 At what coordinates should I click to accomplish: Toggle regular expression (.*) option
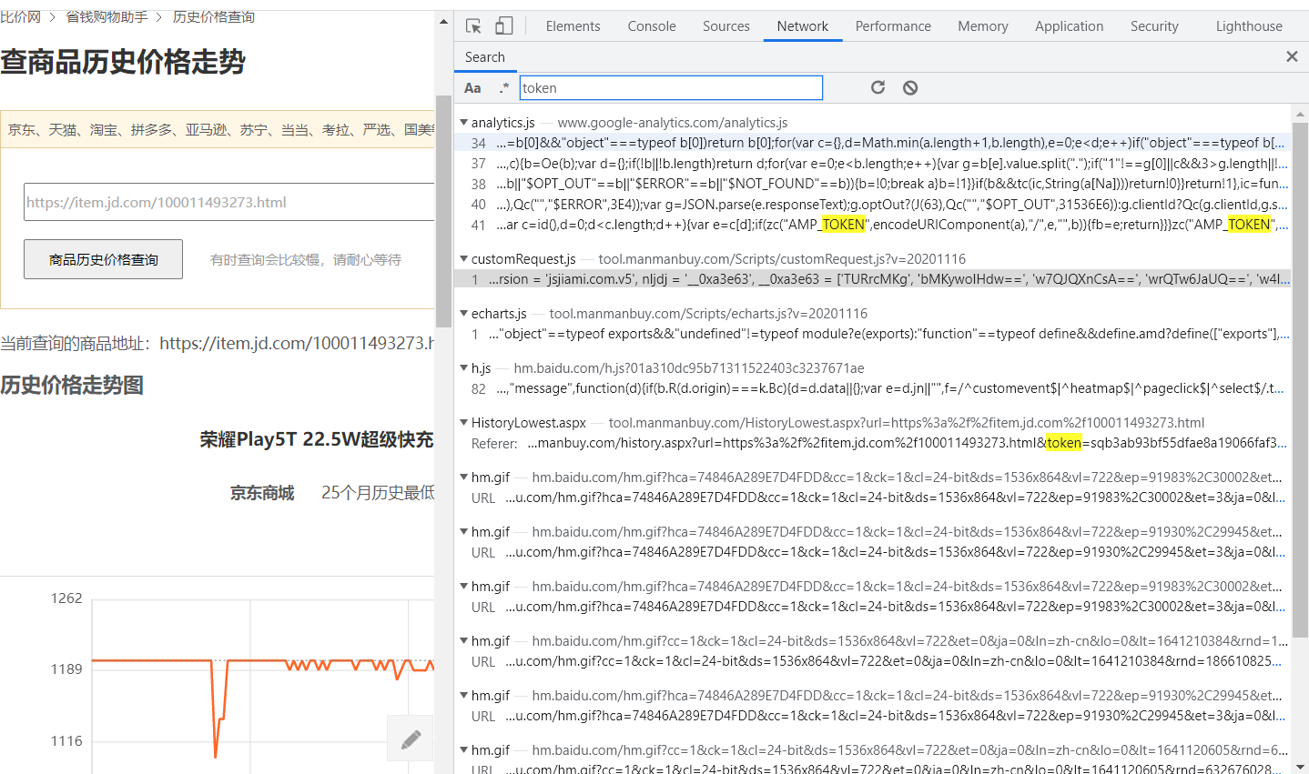[504, 88]
